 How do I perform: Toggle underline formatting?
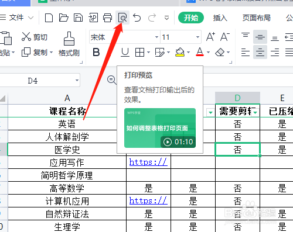[x=125, y=52]
